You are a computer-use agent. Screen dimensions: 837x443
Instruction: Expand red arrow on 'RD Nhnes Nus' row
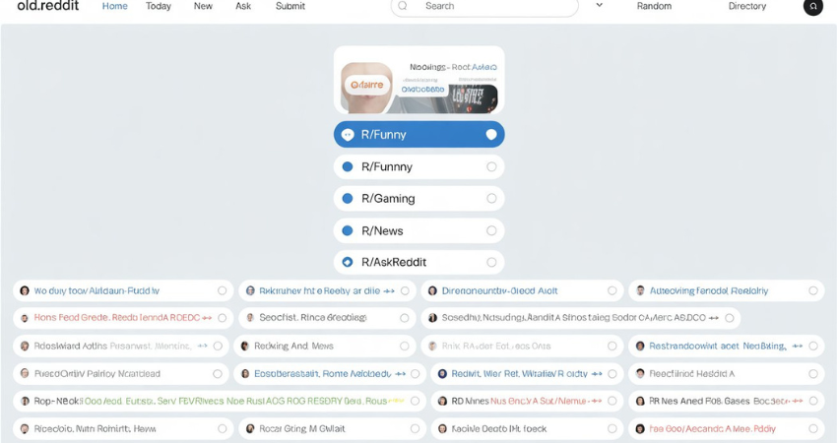pyautogui.click(x=597, y=401)
